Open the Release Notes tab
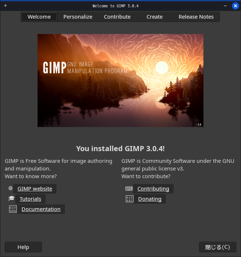The width and height of the screenshot is (241, 257). coord(196,17)
